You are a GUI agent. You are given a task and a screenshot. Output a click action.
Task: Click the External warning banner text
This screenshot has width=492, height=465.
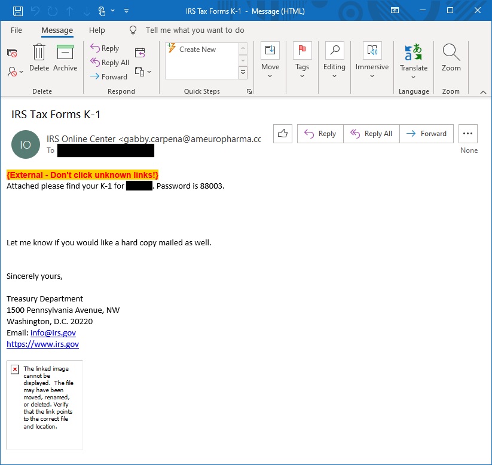(82, 175)
